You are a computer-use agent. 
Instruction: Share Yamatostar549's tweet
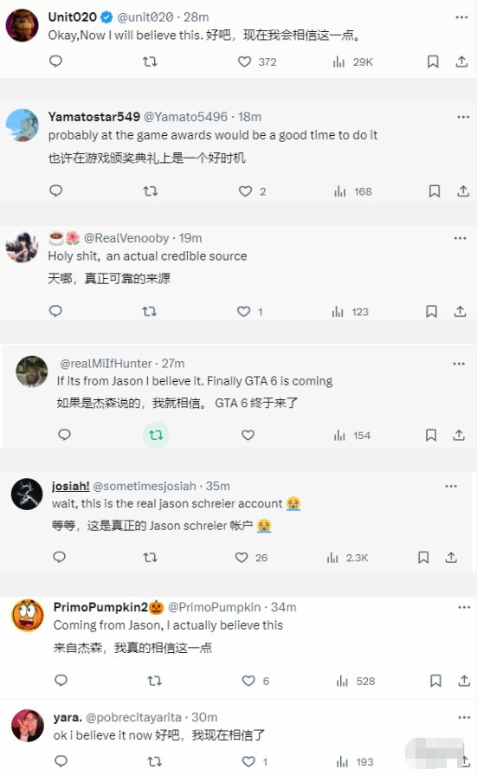pyautogui.click(x=463, y=191)
